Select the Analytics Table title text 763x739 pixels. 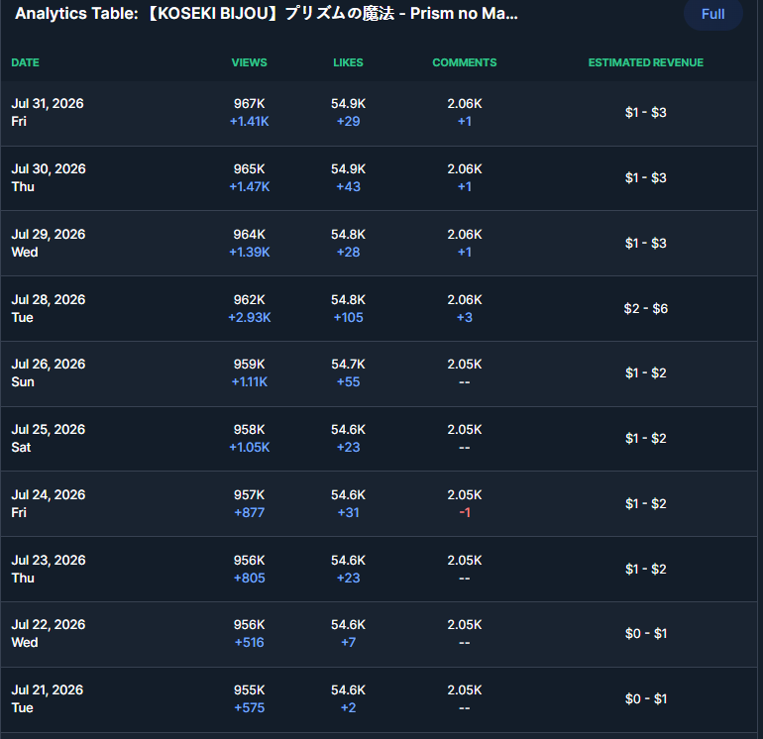[x=267, y=14]
